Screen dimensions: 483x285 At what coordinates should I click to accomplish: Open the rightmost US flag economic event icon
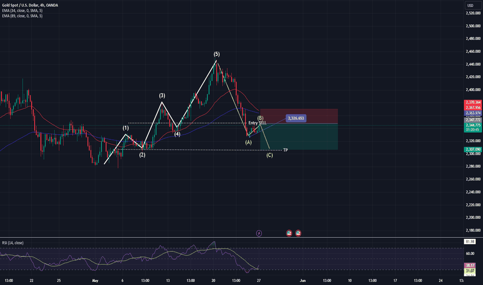pyautogui.click(x=298, y=233)
